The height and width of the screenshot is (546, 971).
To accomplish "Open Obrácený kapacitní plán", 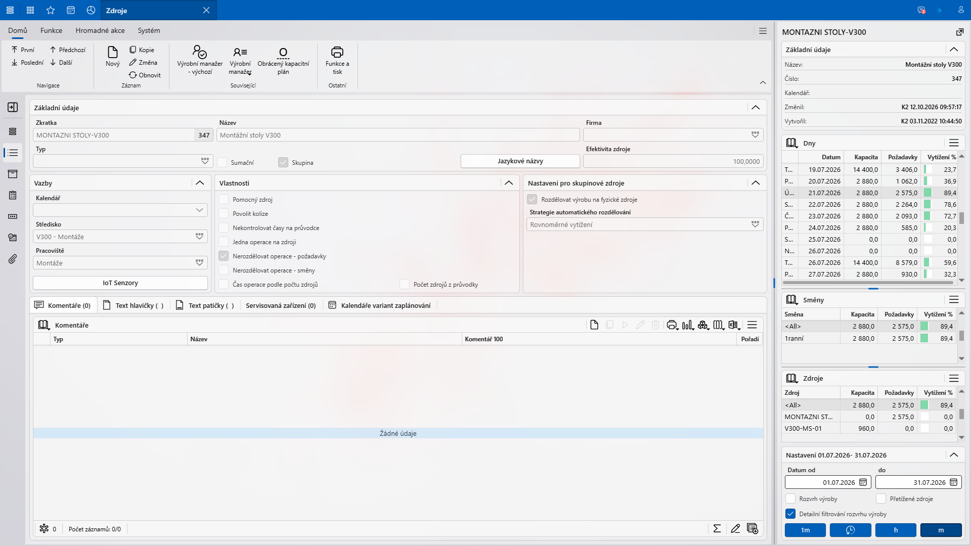I will (283, 60).
